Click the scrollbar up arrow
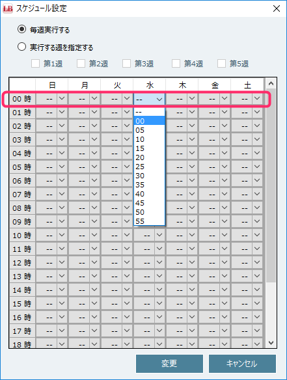The image size is (287, 380). coord(271,83)
